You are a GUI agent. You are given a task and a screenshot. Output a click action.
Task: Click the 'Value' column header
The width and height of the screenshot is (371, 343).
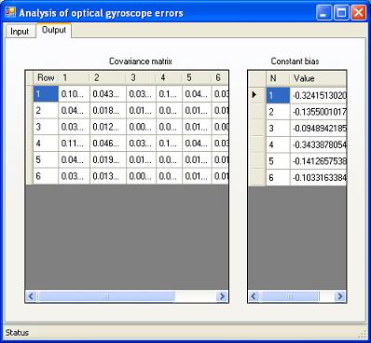tap(318, 78)
